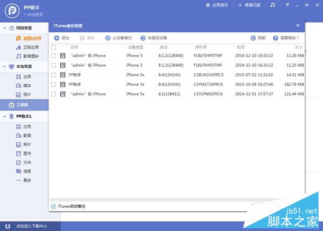The height and width of the screenshot is (231, 323).
Task: Click the date 2015-10-08 16:27:46
Action: click(254, 85)
